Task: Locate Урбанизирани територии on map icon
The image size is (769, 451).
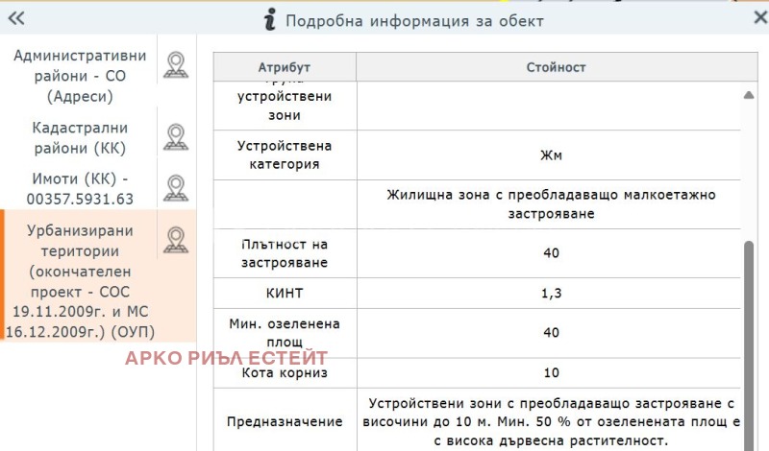Action: click(x=175, y=239)
